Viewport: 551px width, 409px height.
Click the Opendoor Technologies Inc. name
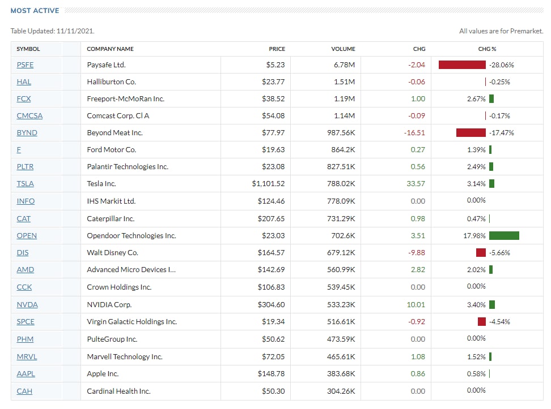point(132,236)
